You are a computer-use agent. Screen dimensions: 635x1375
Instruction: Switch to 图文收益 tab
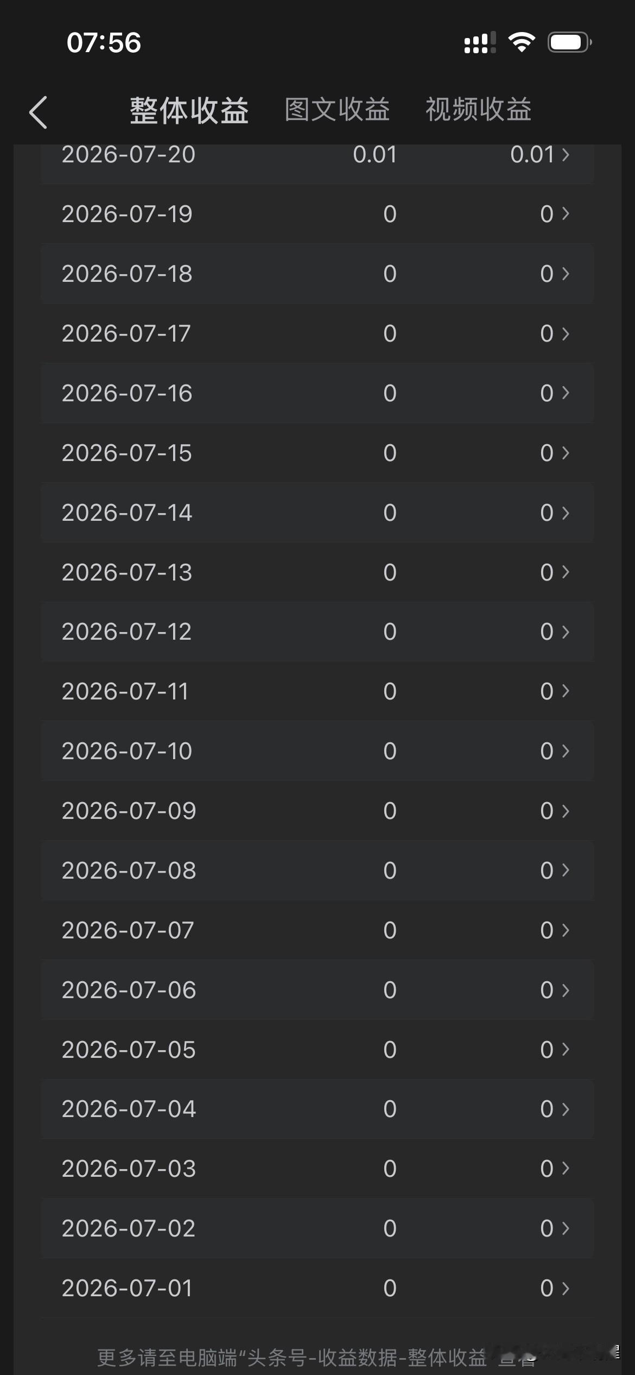point(337,110)
